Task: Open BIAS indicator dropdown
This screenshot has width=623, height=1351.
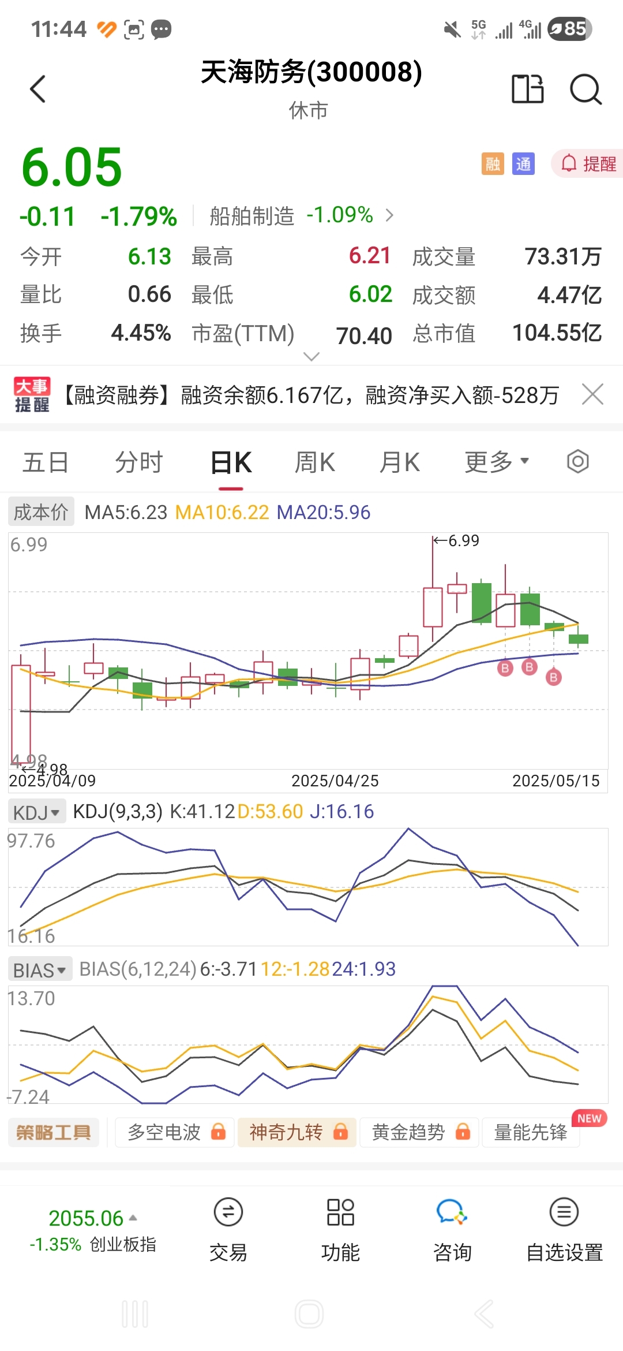Action: [40, 970]
